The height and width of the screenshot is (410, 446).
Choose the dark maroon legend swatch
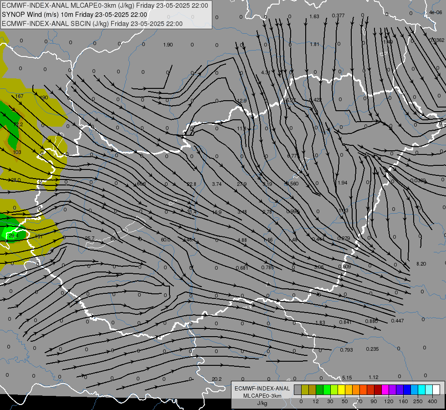378,390
